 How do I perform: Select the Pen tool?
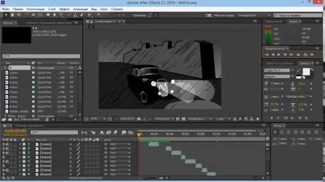point(54,15)
